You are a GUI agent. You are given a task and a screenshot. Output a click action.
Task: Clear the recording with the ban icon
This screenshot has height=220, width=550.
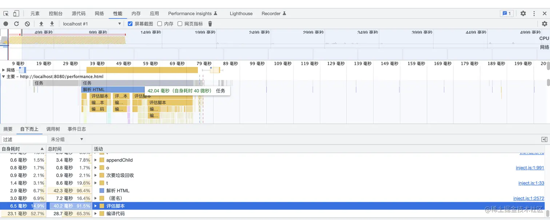point(27,24)
